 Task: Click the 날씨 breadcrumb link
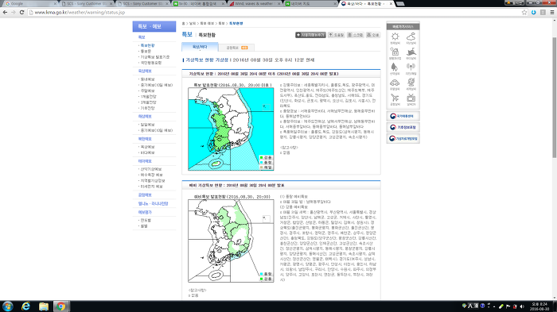193,23
